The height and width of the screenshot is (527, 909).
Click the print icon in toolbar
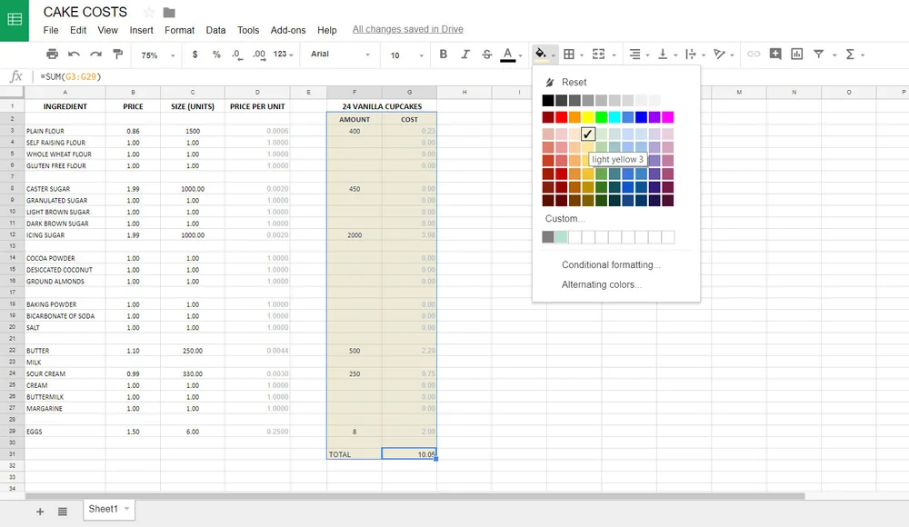point(52,54)
